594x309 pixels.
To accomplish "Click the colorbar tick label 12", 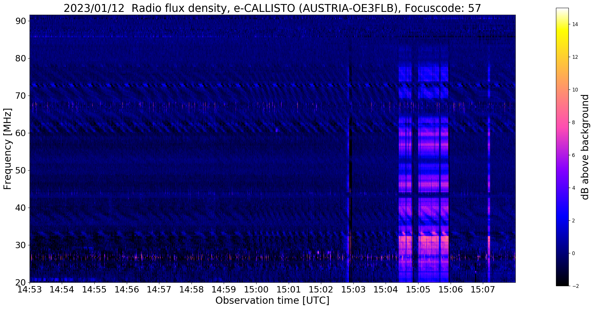I will [x=575, y=57].
